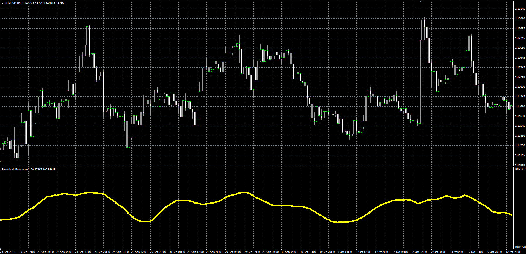Click the 23 Sep 12:00 time label
Image resolution: width=526 pixels, height=254 pixels.
point(27,252)
